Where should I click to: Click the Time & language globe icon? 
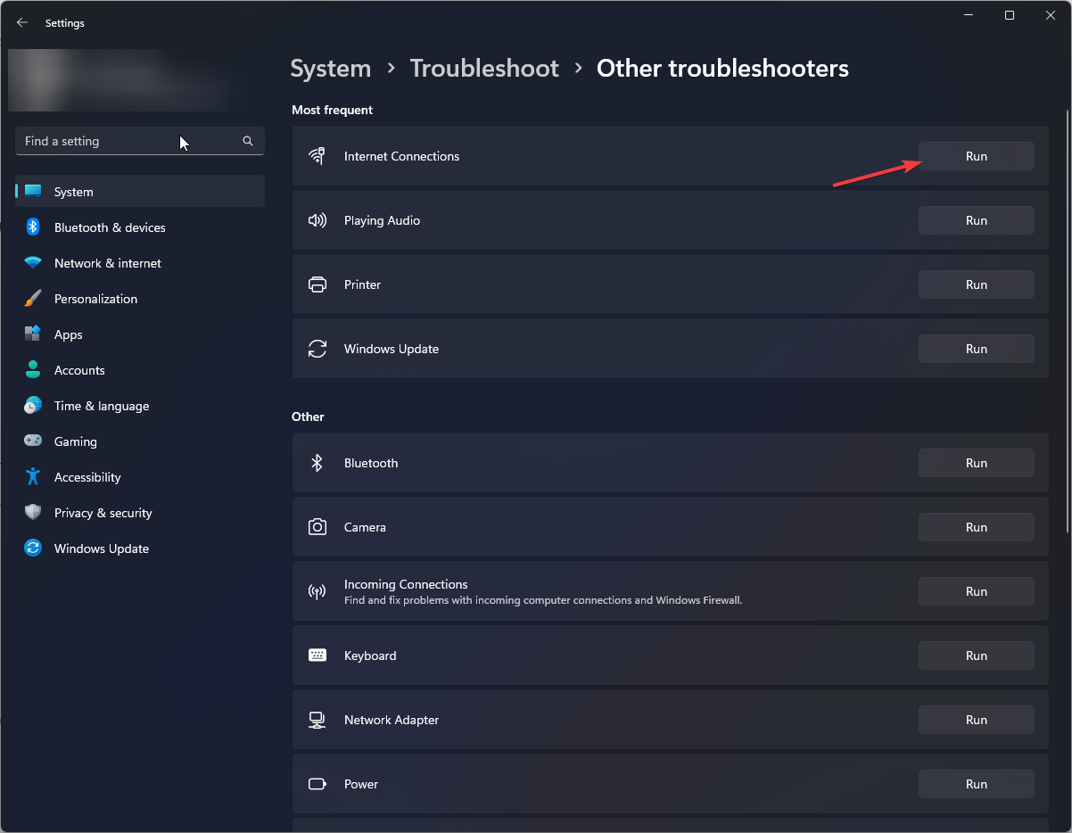tap(33, 406)
